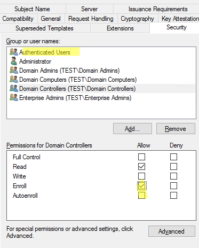Click the Enroll permission label
The height and width of the screenshot is (248, 199).
[20, 186]
